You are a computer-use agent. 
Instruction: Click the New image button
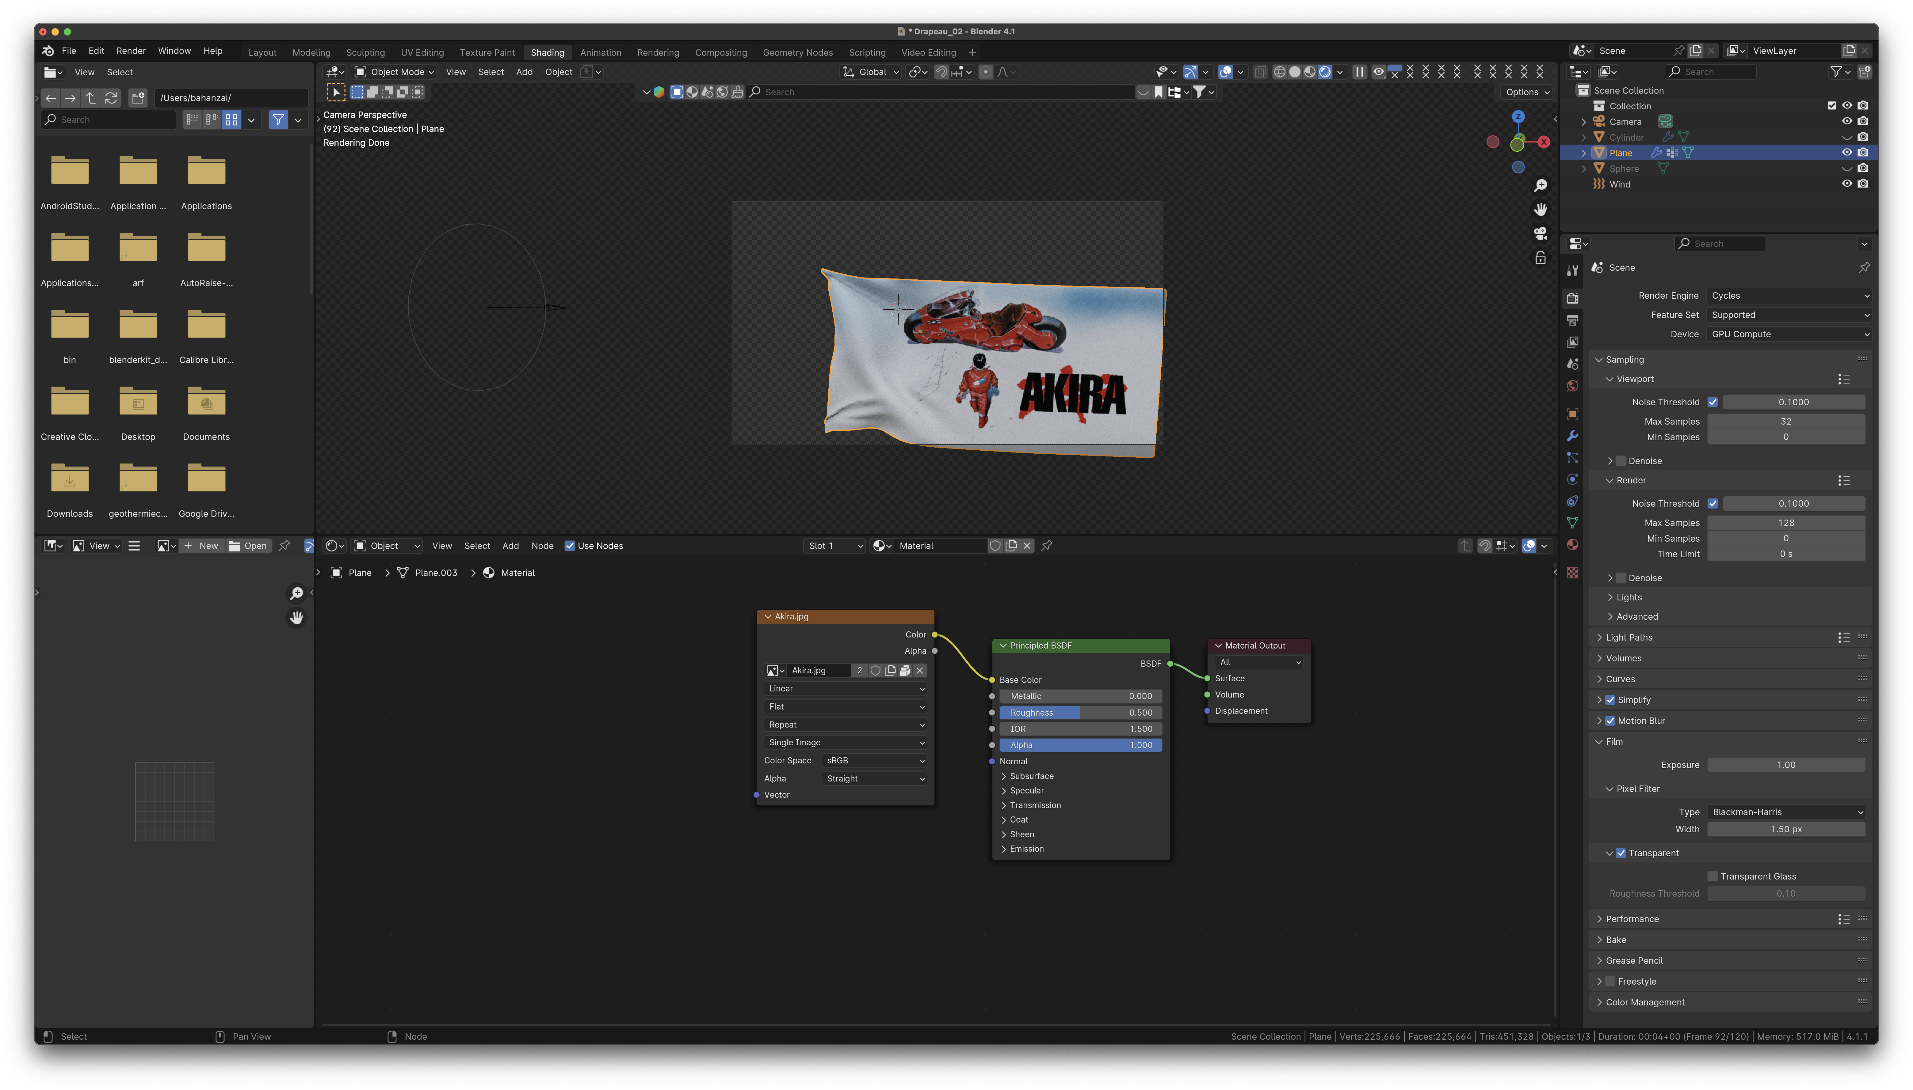[201, 546]
